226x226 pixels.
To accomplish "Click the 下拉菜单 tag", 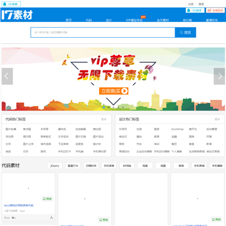I will (63, 144).
